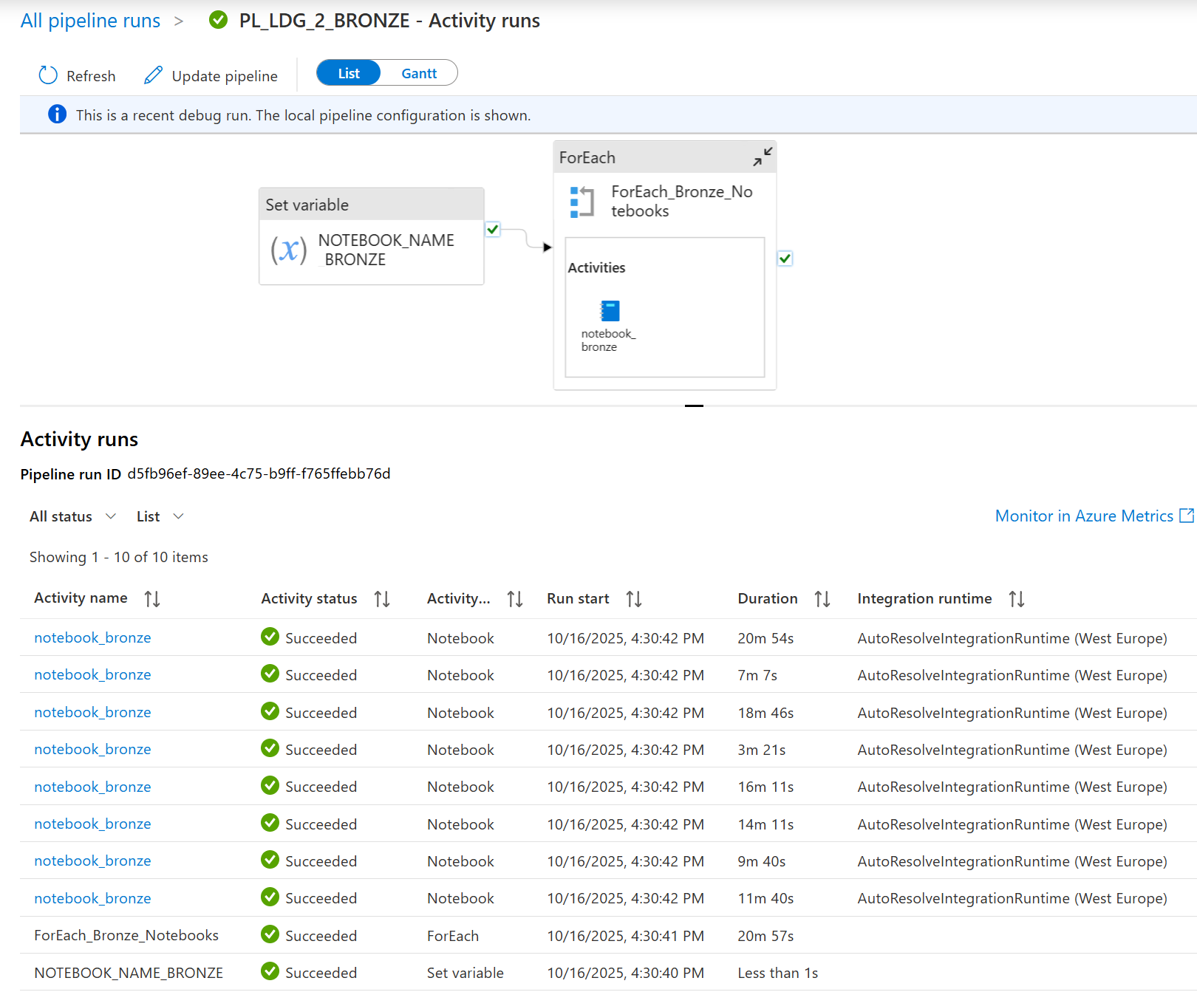The image size is (1197, 992).
Task: Click the ForEach_Bronze_Notebooks loop icon
Action: tap(582, 202)
